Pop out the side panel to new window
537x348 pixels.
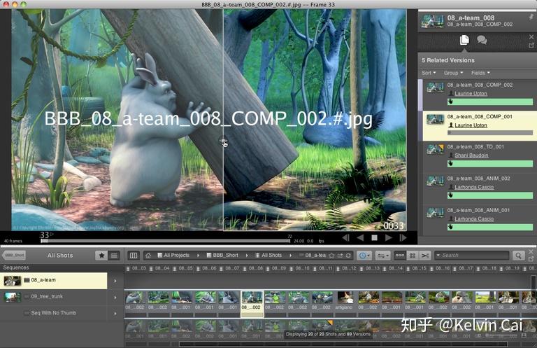[x=531, y=46]
